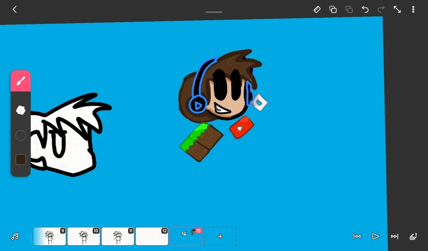Screen dimensions: 428x251
Task: Select the pink brush tool
Action: (x=21, y=81)
